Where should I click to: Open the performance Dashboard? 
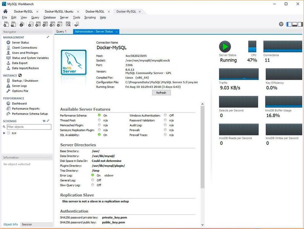19,103
